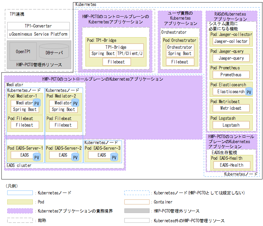
Task: Click the purple 責務境界 legend swatch
Action: click(x=20, y=211)
